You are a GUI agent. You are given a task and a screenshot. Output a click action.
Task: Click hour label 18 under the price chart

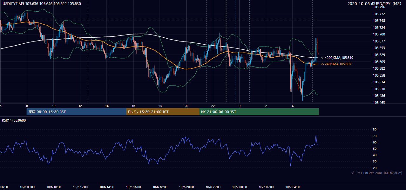click(x=160, y=106)
